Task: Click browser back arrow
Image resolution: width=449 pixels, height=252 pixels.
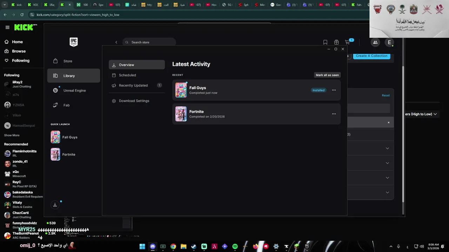Action: [x=5, y=15]
